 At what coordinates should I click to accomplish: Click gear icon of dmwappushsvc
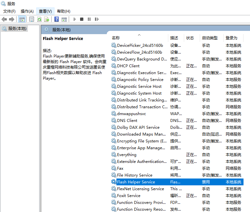[x=114, y=114]
